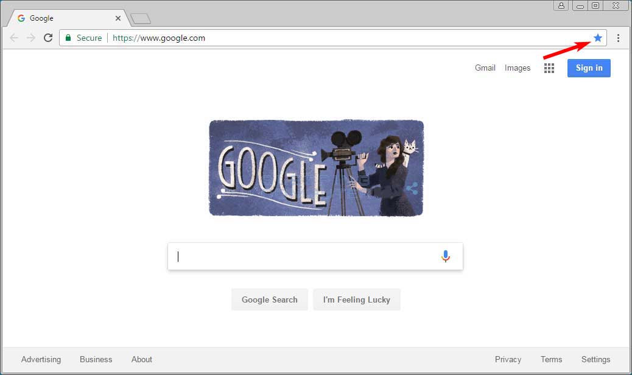Image resolution: width=632 pixels, height=375 pixels.
Task: Open the Chrome profile person icon
Action: coord(561,5)
